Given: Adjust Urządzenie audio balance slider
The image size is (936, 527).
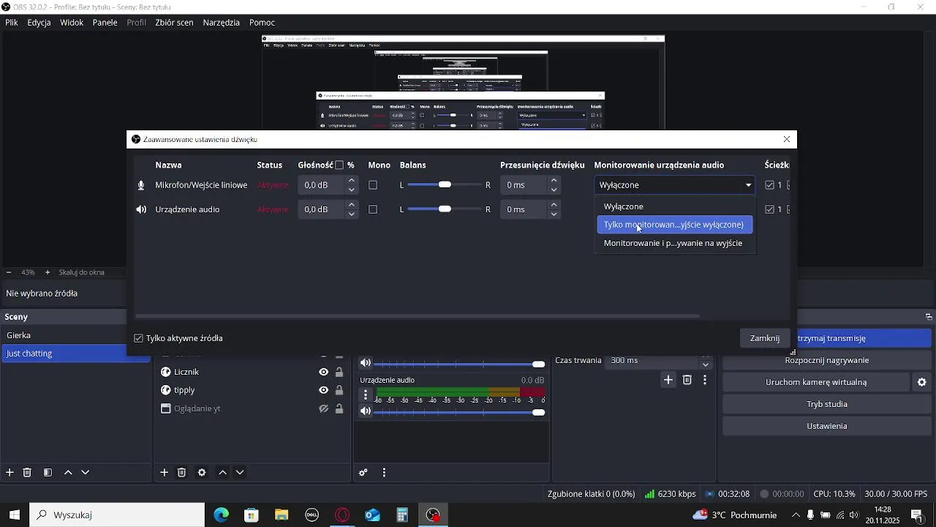Looking at the screenshot, I should tap(445, 209).
